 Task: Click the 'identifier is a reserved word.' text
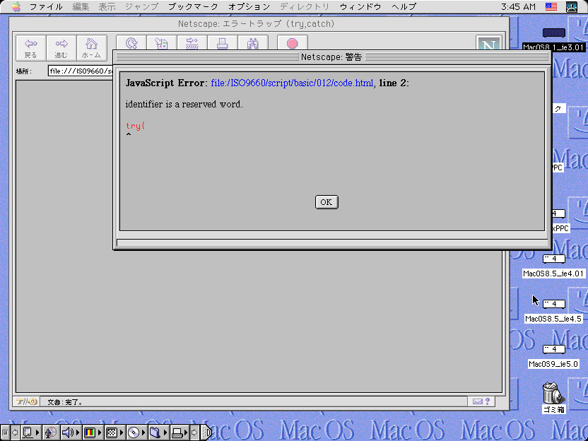[x=184, y=105]
